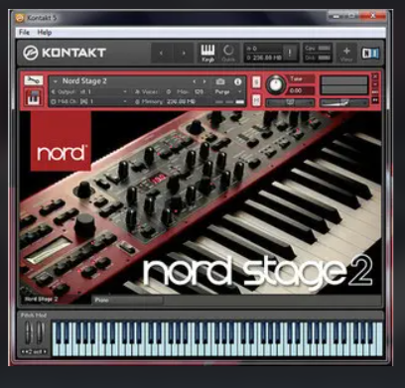Remove instrument with the small X button
405x388 pixels.
[375, 76]
